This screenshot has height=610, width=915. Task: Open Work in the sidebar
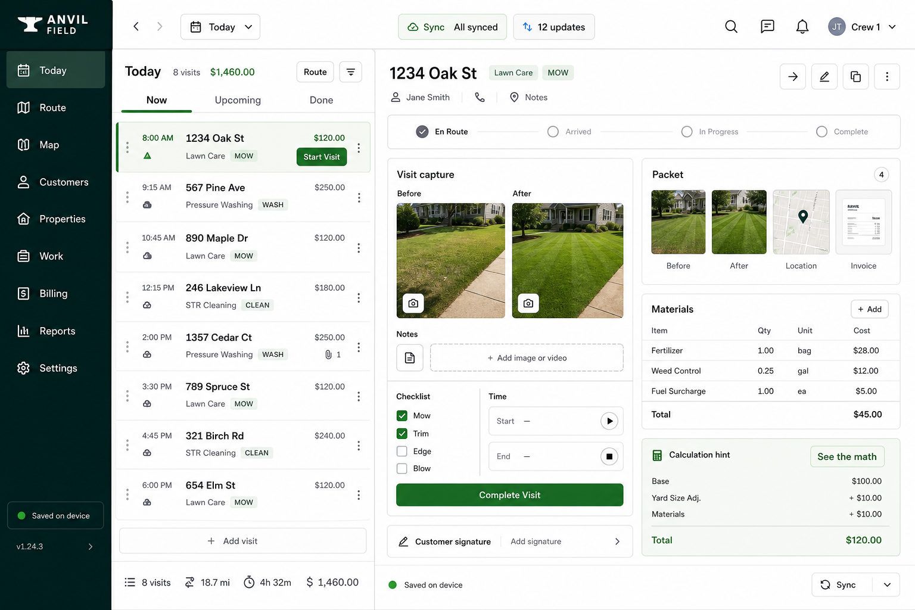pyautogui.click(x=55, y=256)
